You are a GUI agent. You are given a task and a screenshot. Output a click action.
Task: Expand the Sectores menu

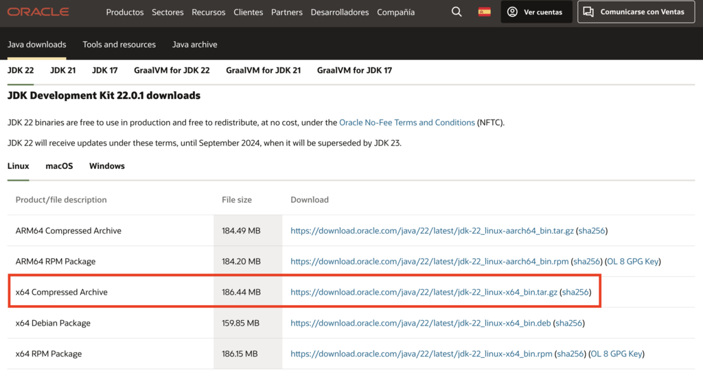[x=168, y=12]
